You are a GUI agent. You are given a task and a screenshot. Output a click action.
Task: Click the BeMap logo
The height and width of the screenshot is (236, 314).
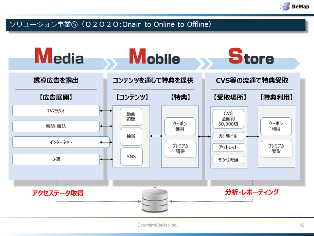293,6
